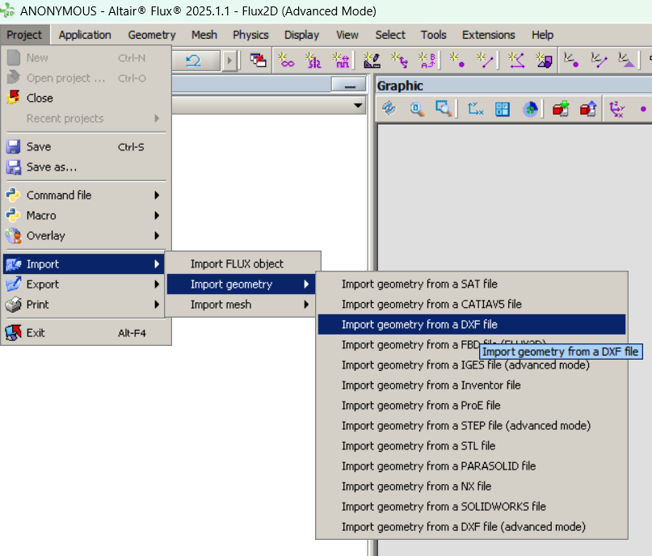Open the View menu
Viewport: 652px width, 556px height.
[x=347, y=35]
